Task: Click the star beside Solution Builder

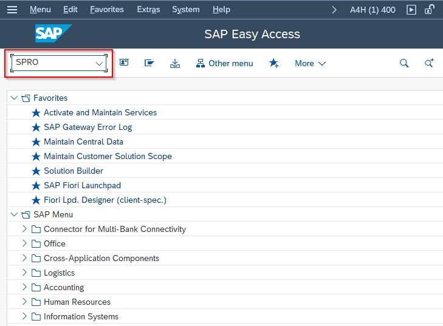Action: [x=36, y=171]
